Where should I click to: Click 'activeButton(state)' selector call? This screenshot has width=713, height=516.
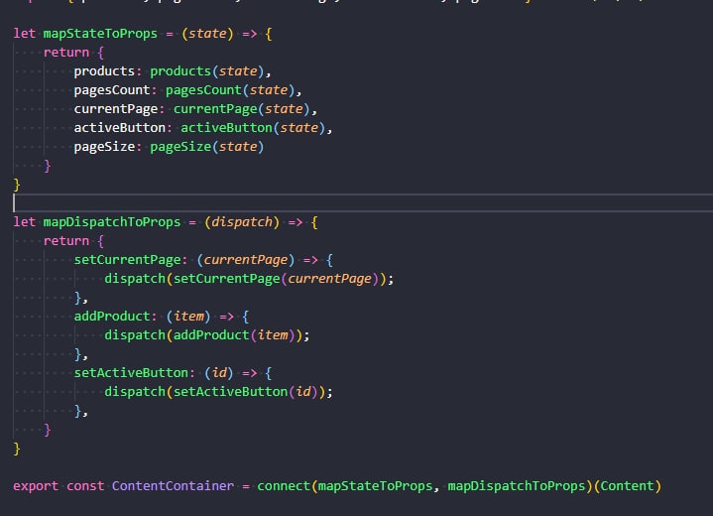click(x=253, y=128)
